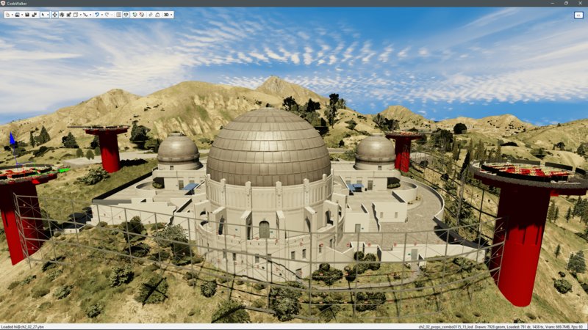
Task: Open the snapping options dropdown arrow
Action: [x=90, y=15]
